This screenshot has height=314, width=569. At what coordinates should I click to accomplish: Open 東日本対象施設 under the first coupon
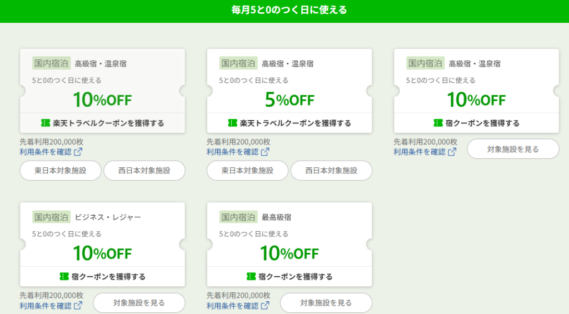point(60,171)
